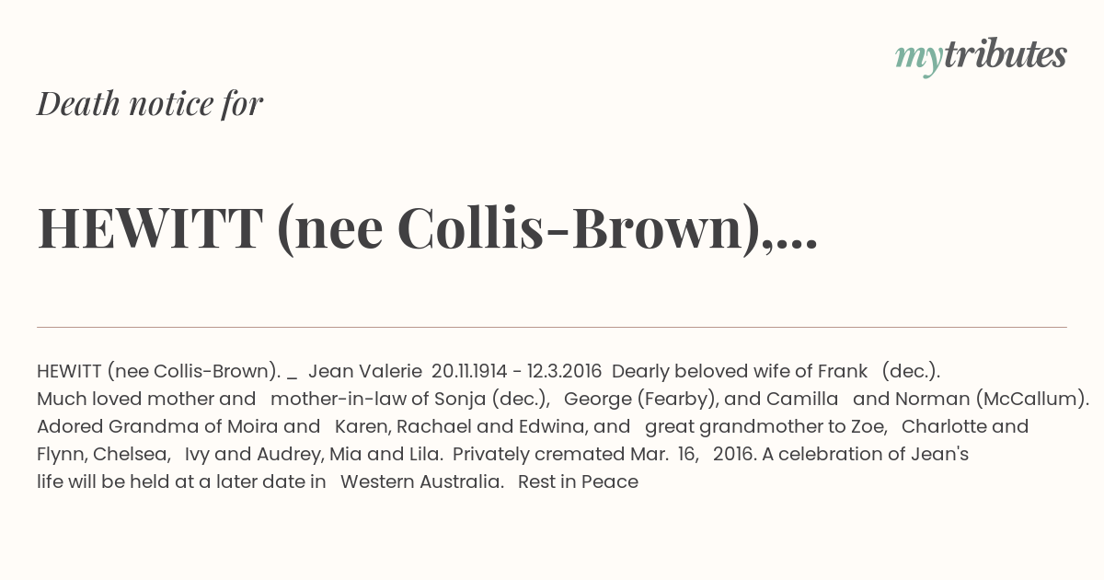Click "Dearly beloved wife of Frank" text
The image size is (1104, 580).
click(740, 371)
